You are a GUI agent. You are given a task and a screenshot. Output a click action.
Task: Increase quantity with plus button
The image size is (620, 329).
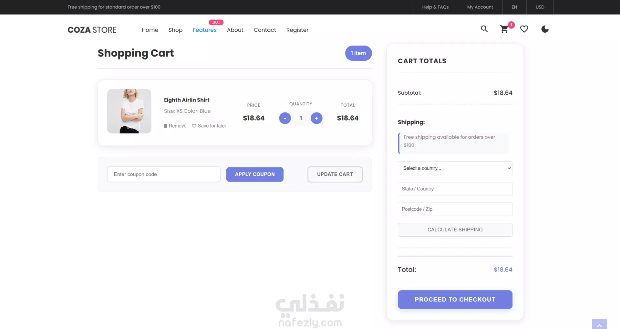[x=316, y=118]
